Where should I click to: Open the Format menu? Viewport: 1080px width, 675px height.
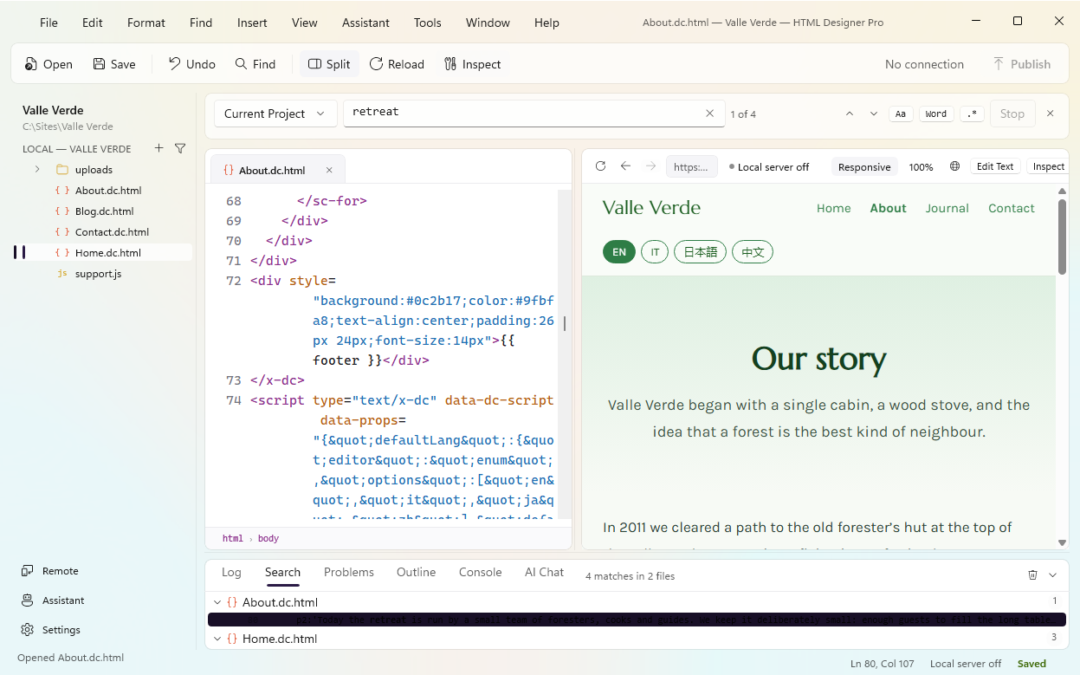(x=146, y=23)
